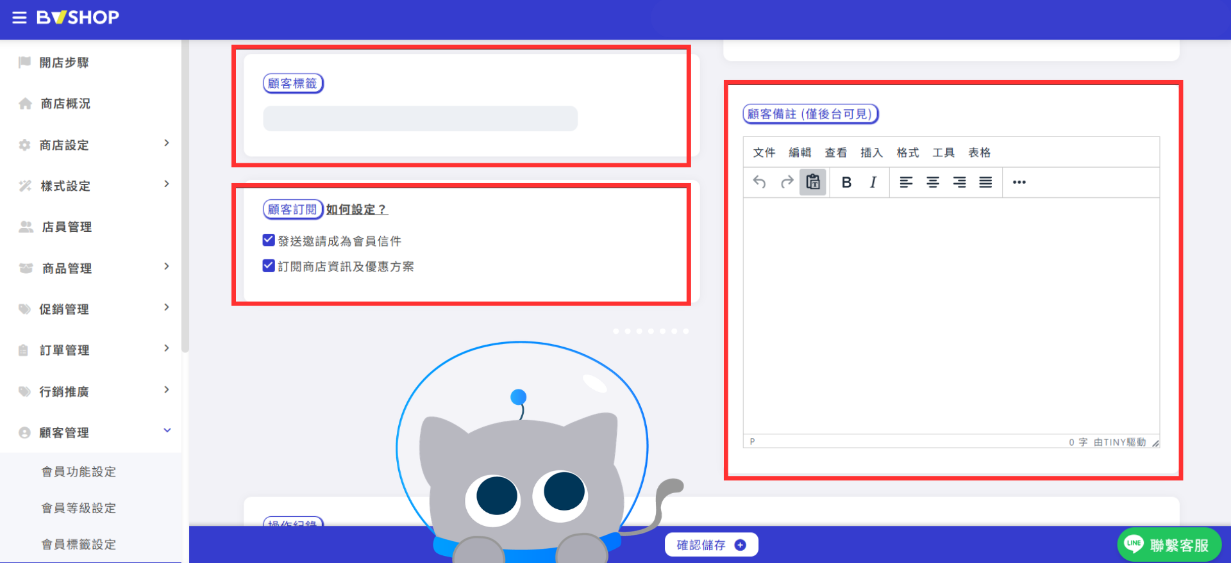Toggle italic formatting in editor
The image size is (1231, 563).
tap(873, 183)
